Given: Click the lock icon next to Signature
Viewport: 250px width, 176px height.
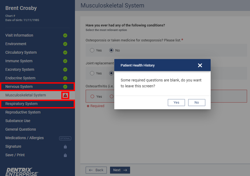Looking at the screenshot, I should tap(65, 147).
